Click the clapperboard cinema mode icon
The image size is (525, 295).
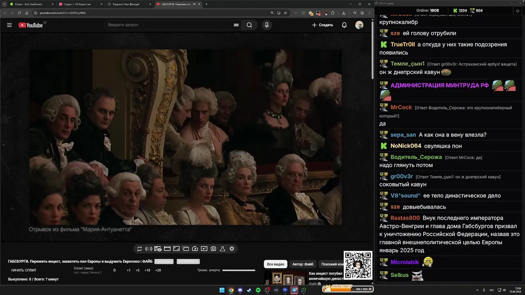pos(167,249)
